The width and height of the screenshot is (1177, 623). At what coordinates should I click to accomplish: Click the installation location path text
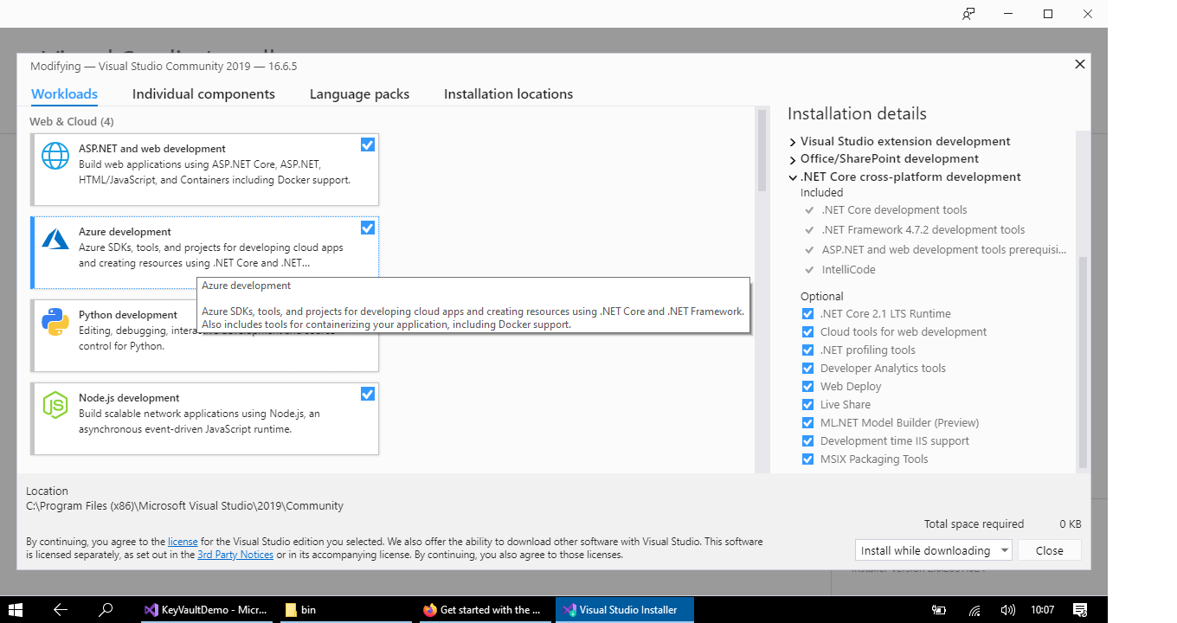[184, 505]
